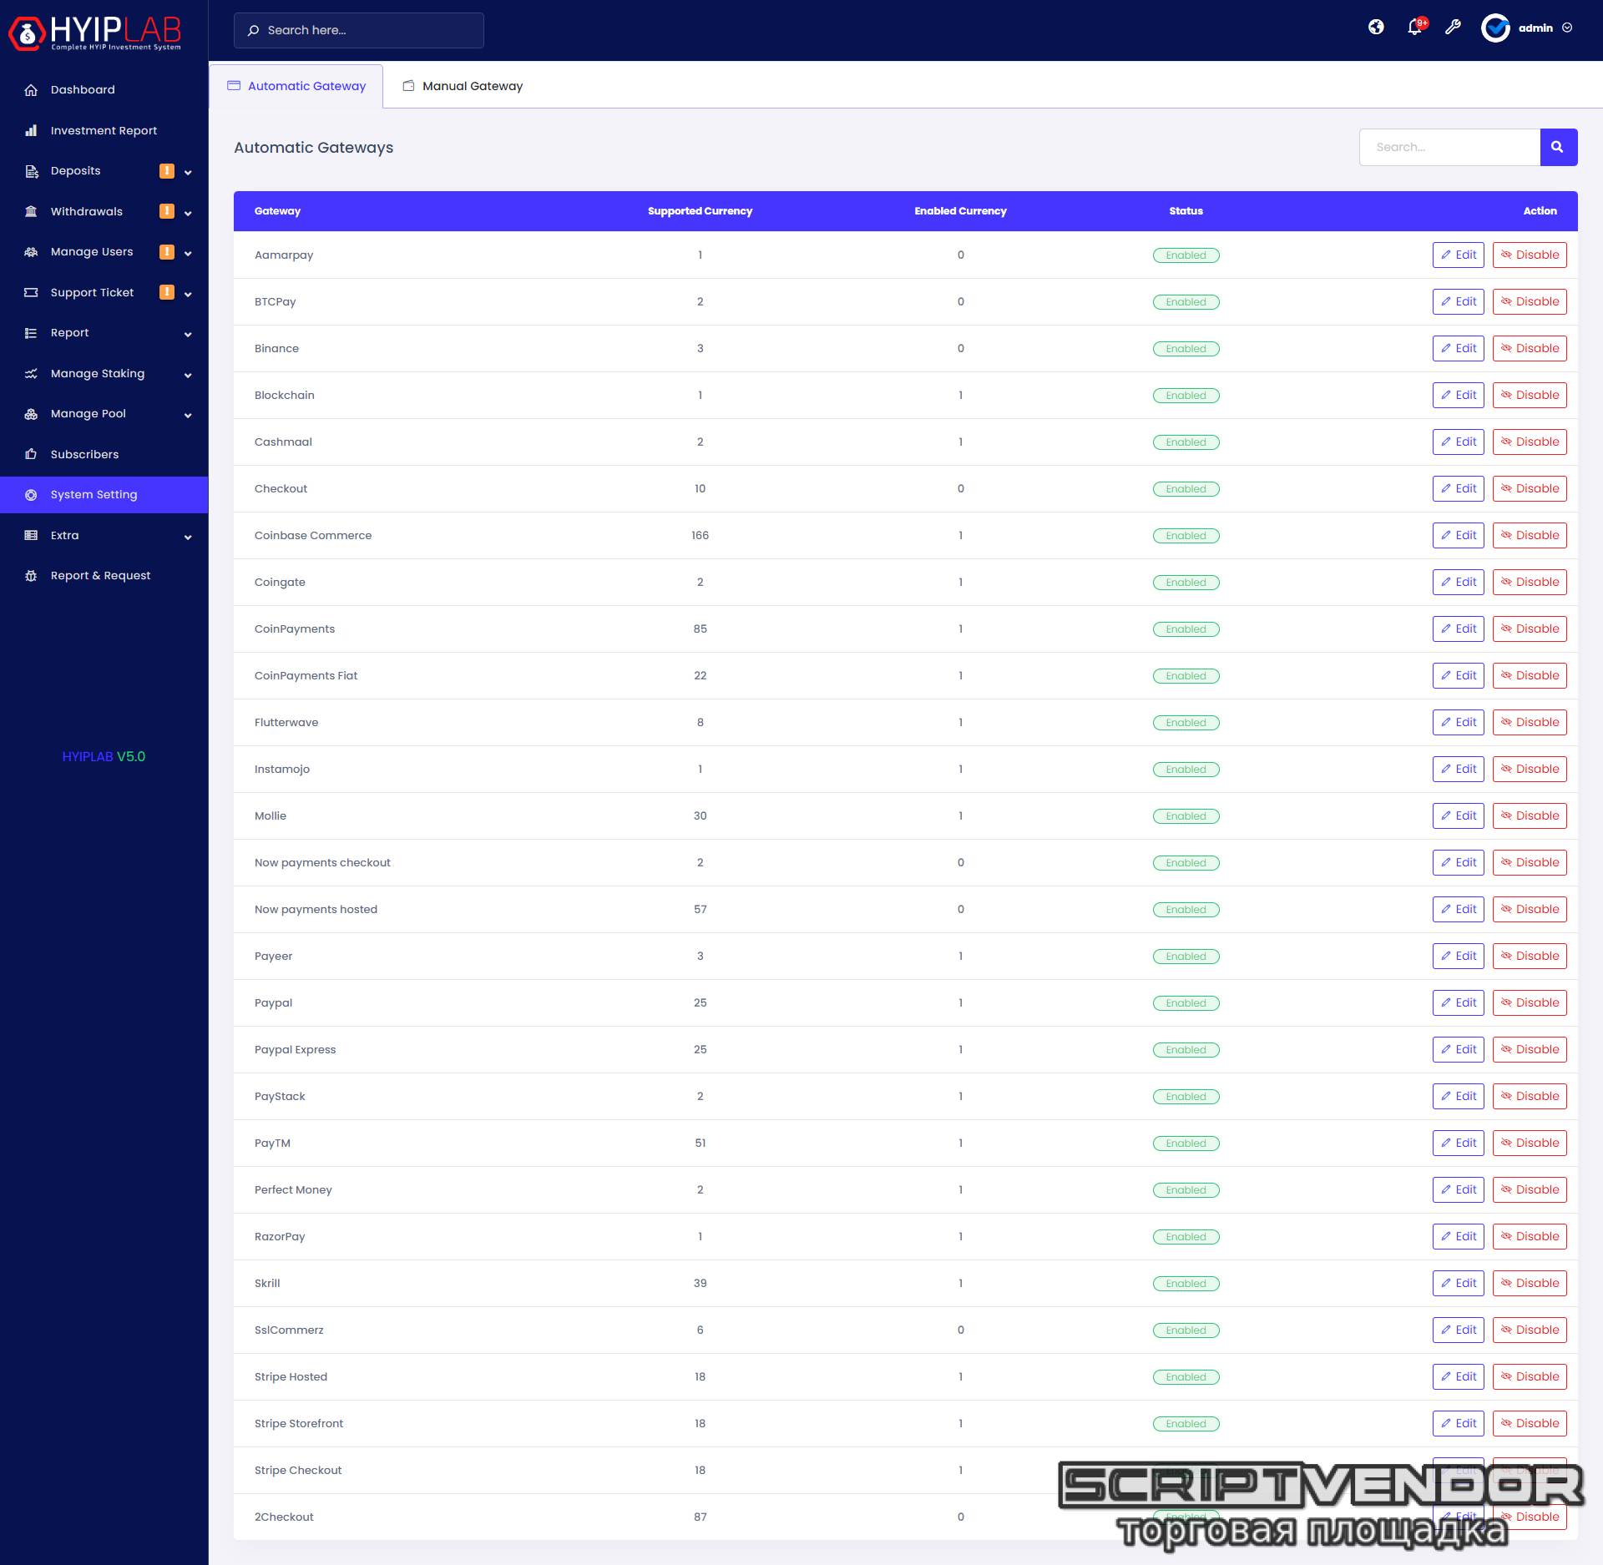The image size is (1603, 1565).
Task: Click the Deposits sidebar icon
Action: 31,171
